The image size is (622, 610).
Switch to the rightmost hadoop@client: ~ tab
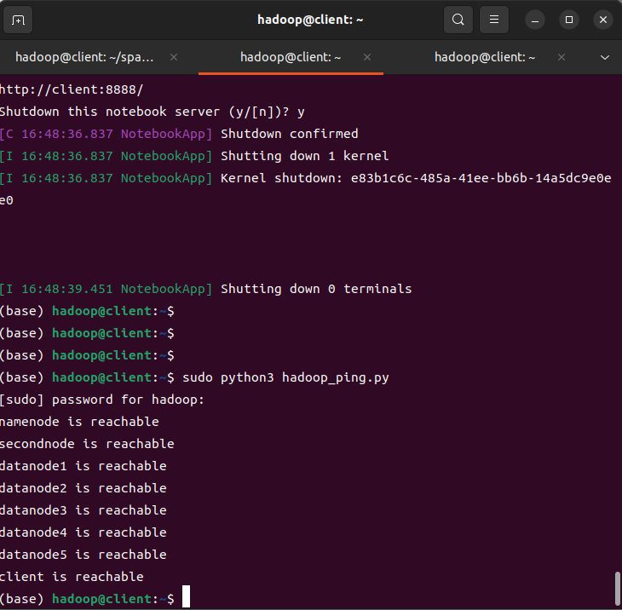[485, 57]
